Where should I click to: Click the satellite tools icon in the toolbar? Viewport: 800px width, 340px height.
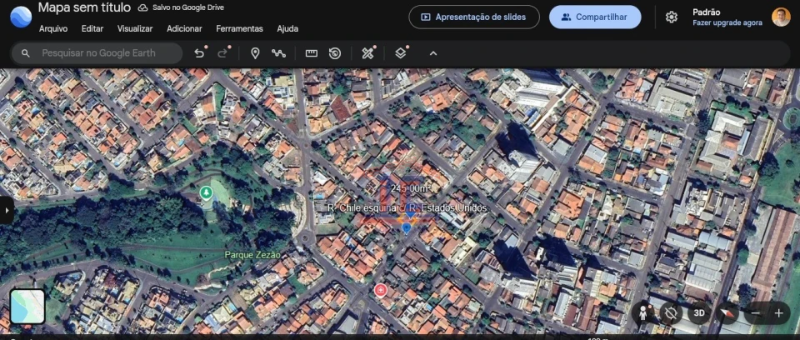coord(367,53)
